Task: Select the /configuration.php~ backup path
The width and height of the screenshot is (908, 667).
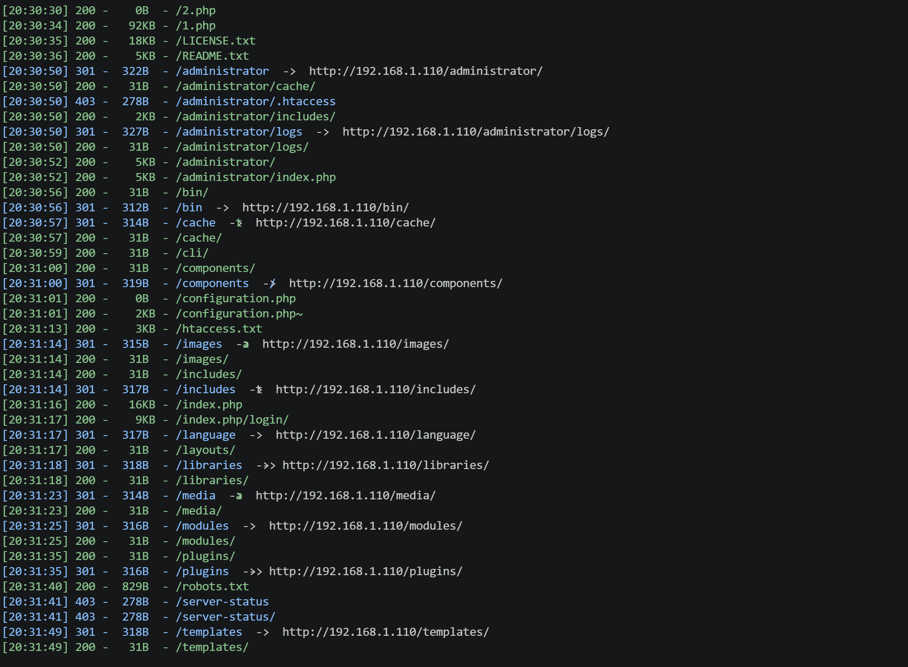Action: (x=239, y=314)
